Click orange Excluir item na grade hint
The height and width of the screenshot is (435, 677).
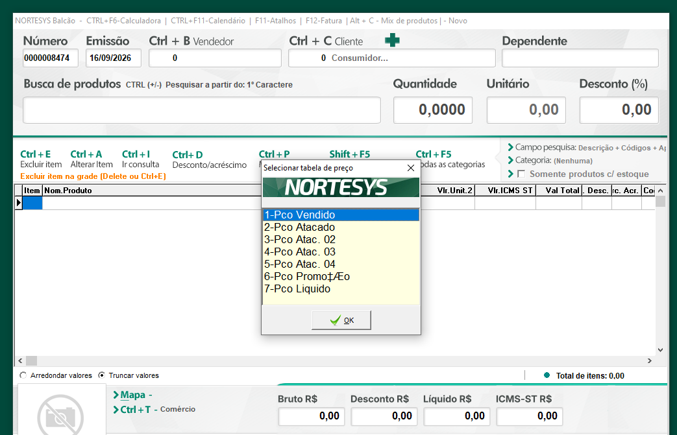93,176
